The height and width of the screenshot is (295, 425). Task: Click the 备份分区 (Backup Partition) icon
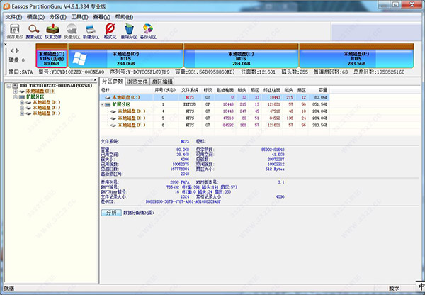click(x=149, y=29)
